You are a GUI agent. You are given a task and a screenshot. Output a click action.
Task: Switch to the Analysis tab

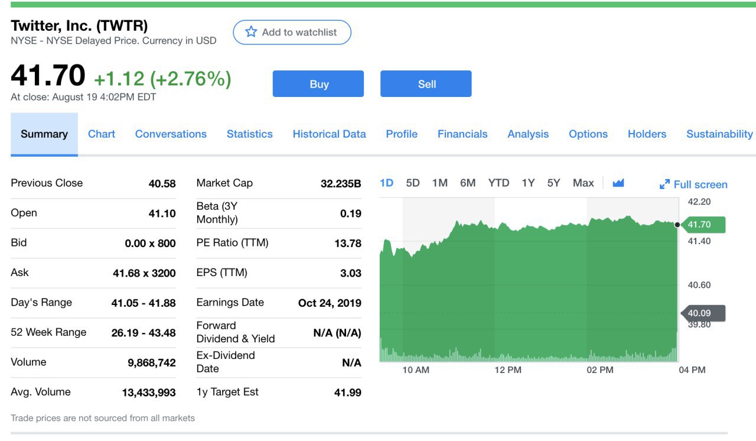tap(528, 134)
